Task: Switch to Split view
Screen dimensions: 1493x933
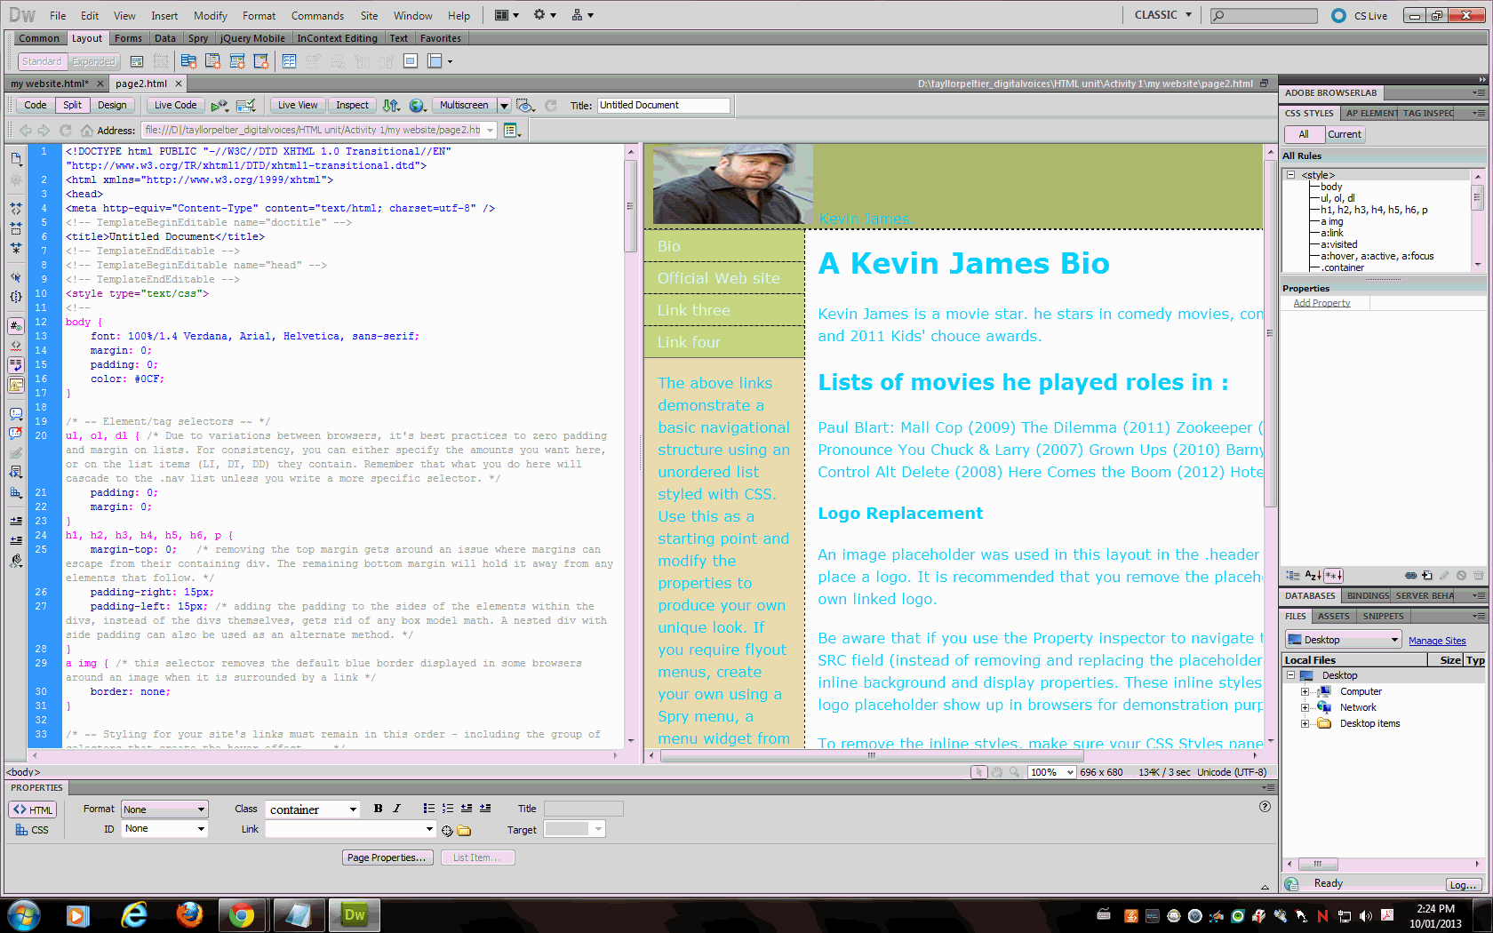Action: point(73,105)
